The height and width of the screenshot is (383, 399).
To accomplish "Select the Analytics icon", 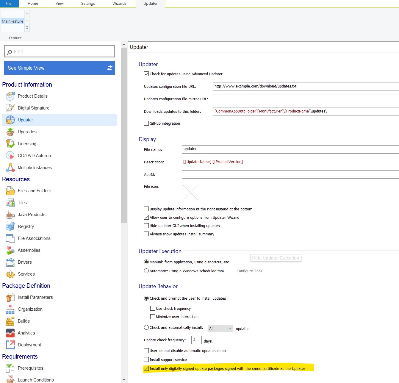I will pyautogui.click(x=10, y=333).
